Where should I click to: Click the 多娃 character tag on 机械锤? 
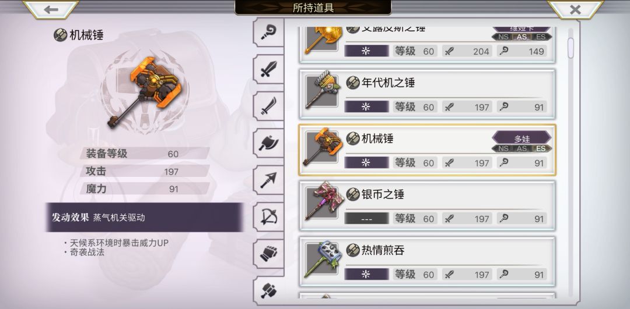point(521,138)
